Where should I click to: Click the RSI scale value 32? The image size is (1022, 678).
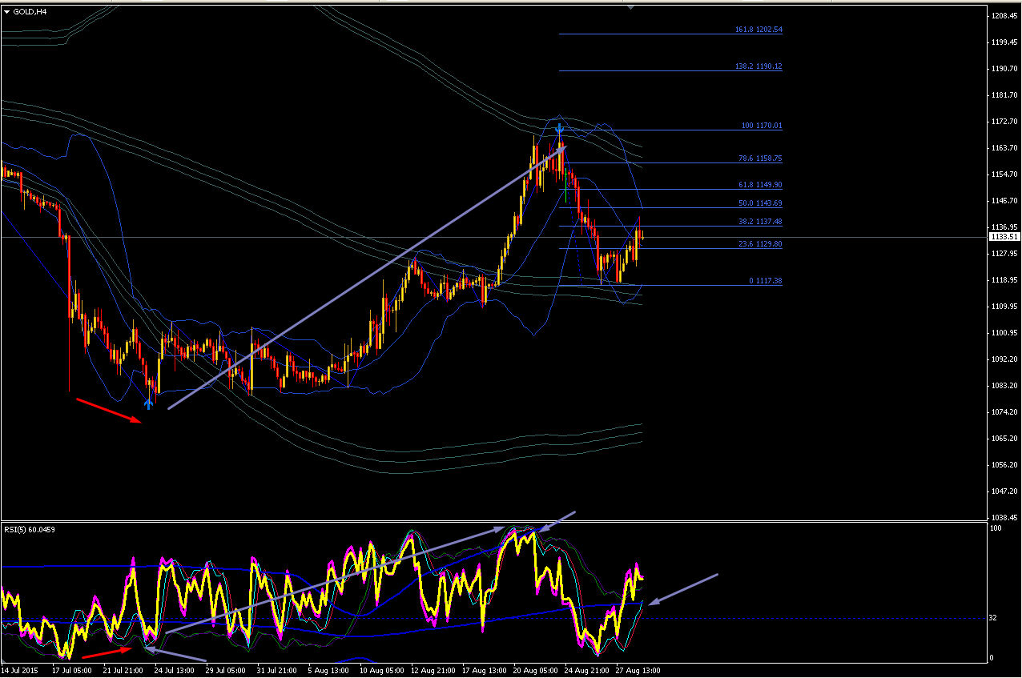coord(994,619)
